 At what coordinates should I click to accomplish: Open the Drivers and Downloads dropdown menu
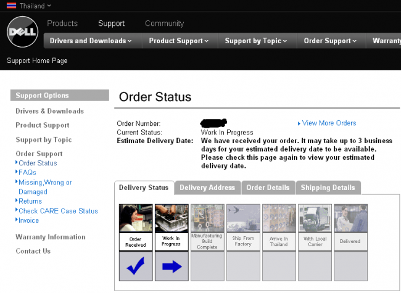pos(91,41)
